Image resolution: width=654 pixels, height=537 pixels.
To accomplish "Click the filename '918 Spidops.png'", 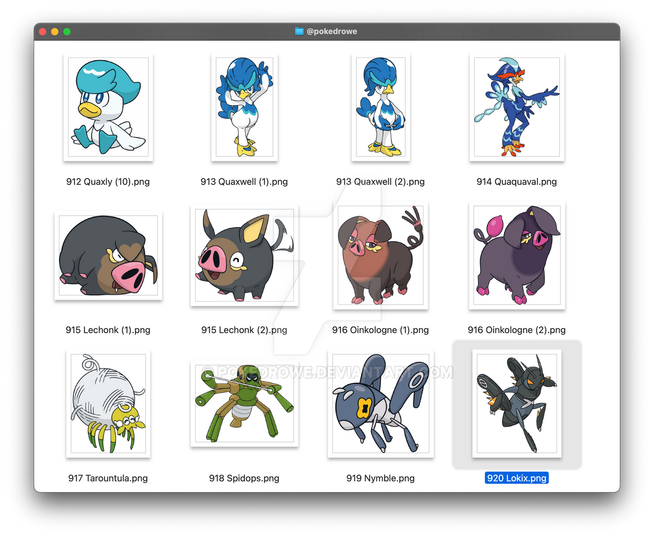I will click(x=244, y=478).
